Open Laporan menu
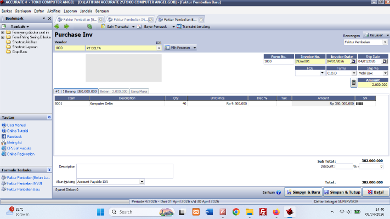Screen dimensions: 390x219 tap(70, 11)
